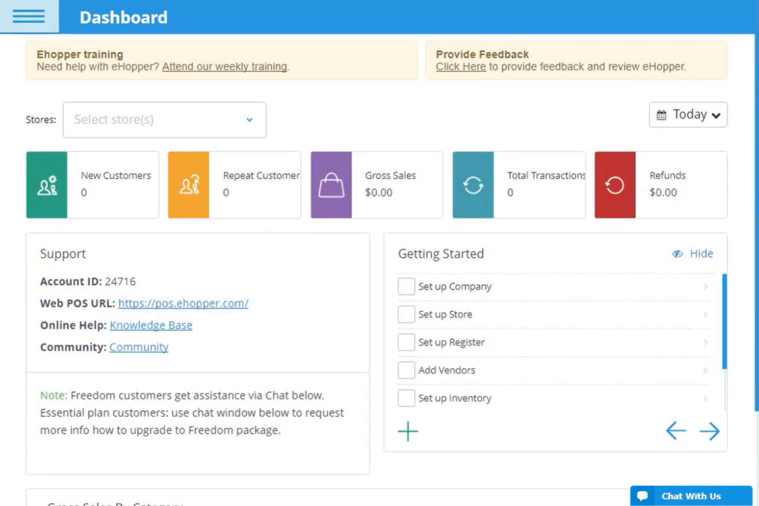
Task: Open the navigation hamburger menu
Action: (x=29, y=16)
